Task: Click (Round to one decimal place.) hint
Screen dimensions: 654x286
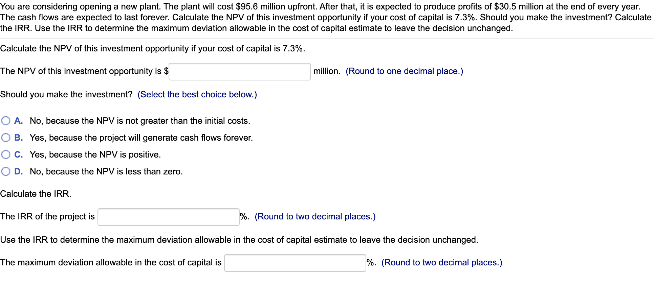Action: coord(404,71)
